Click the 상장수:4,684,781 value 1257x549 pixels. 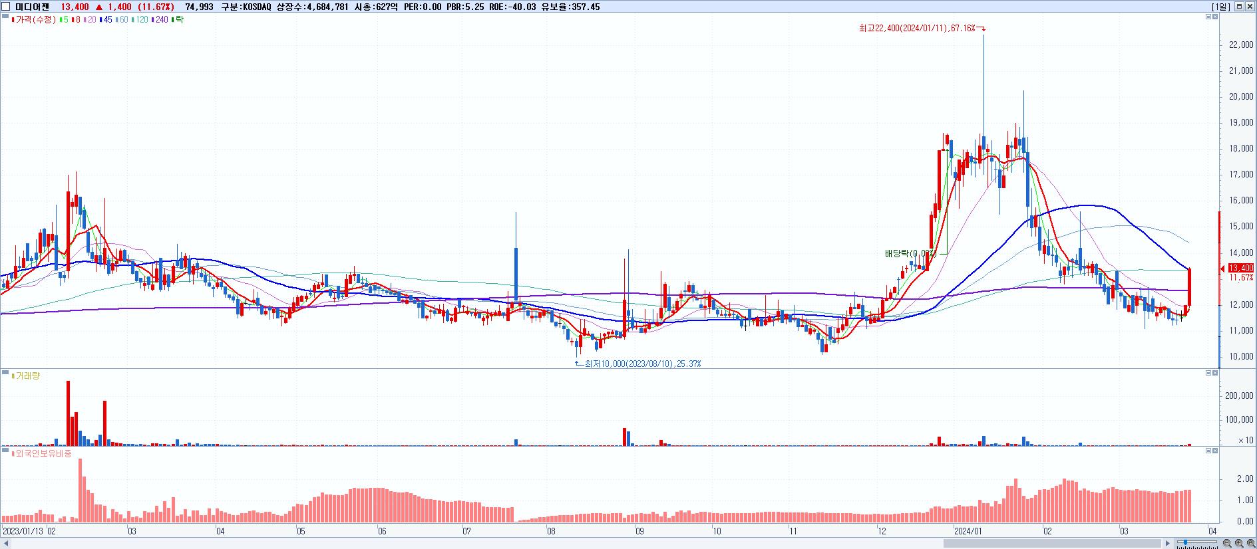pos(312,6)
